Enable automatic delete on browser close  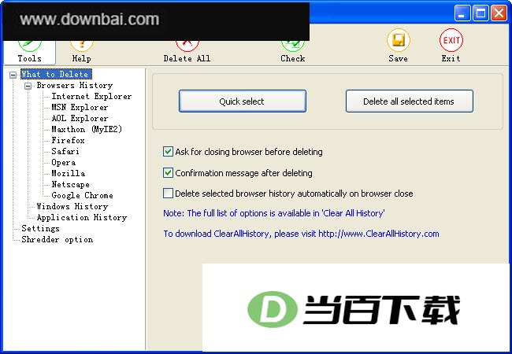168,194
